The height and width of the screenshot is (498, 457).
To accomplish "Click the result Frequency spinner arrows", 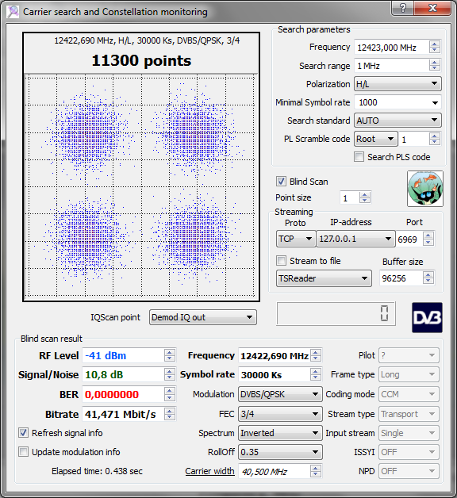I will coord(316,355).
